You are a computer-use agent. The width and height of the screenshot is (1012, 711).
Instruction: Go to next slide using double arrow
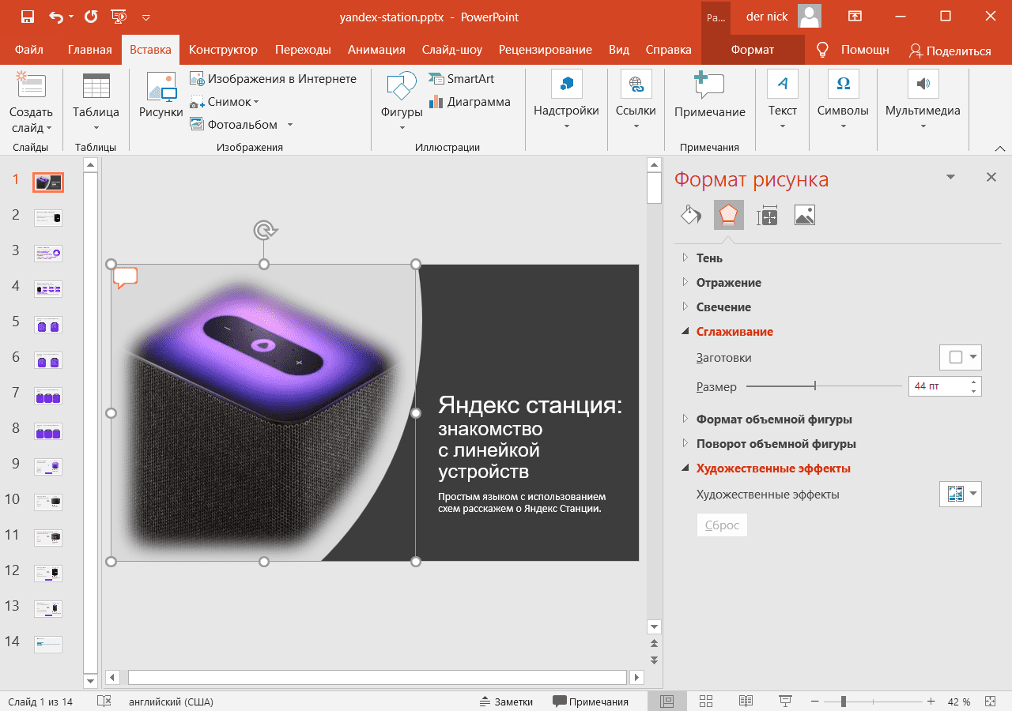tap(654, 660)
